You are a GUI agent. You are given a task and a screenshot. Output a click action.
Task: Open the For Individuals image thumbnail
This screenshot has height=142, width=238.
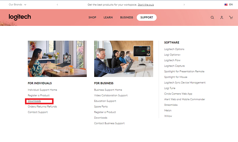click(57, 59)
